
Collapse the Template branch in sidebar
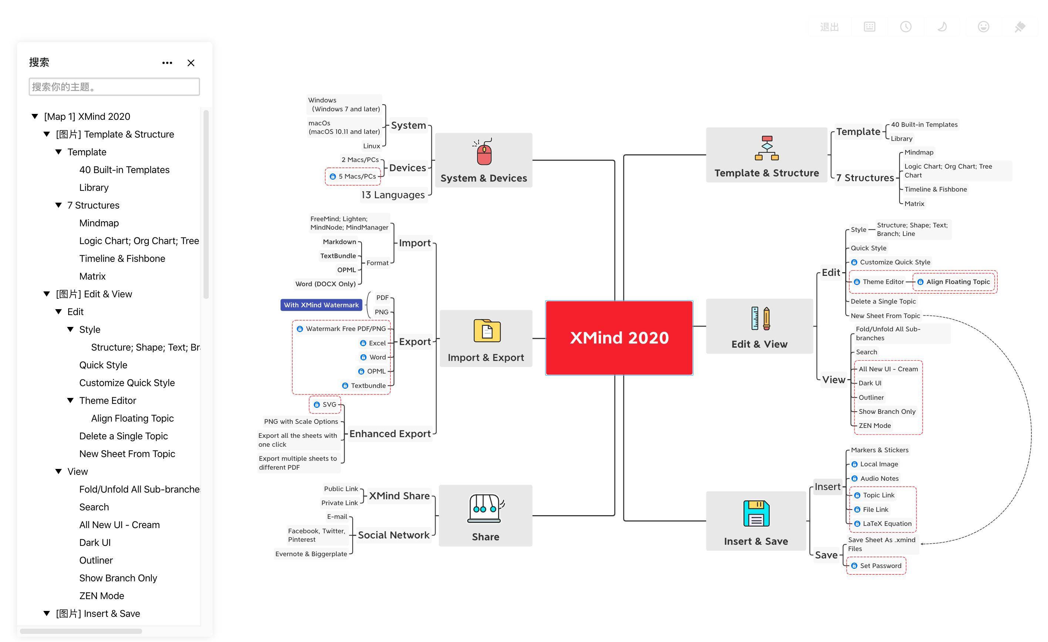[x=58, y=152]
